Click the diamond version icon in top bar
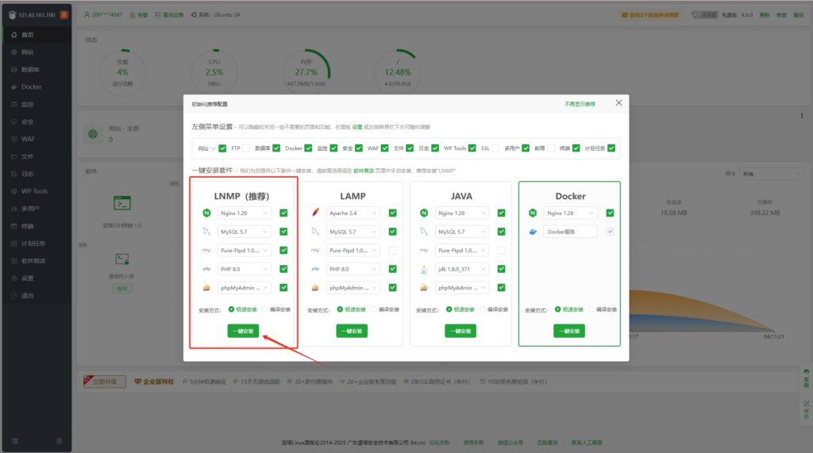 [695, 14]
